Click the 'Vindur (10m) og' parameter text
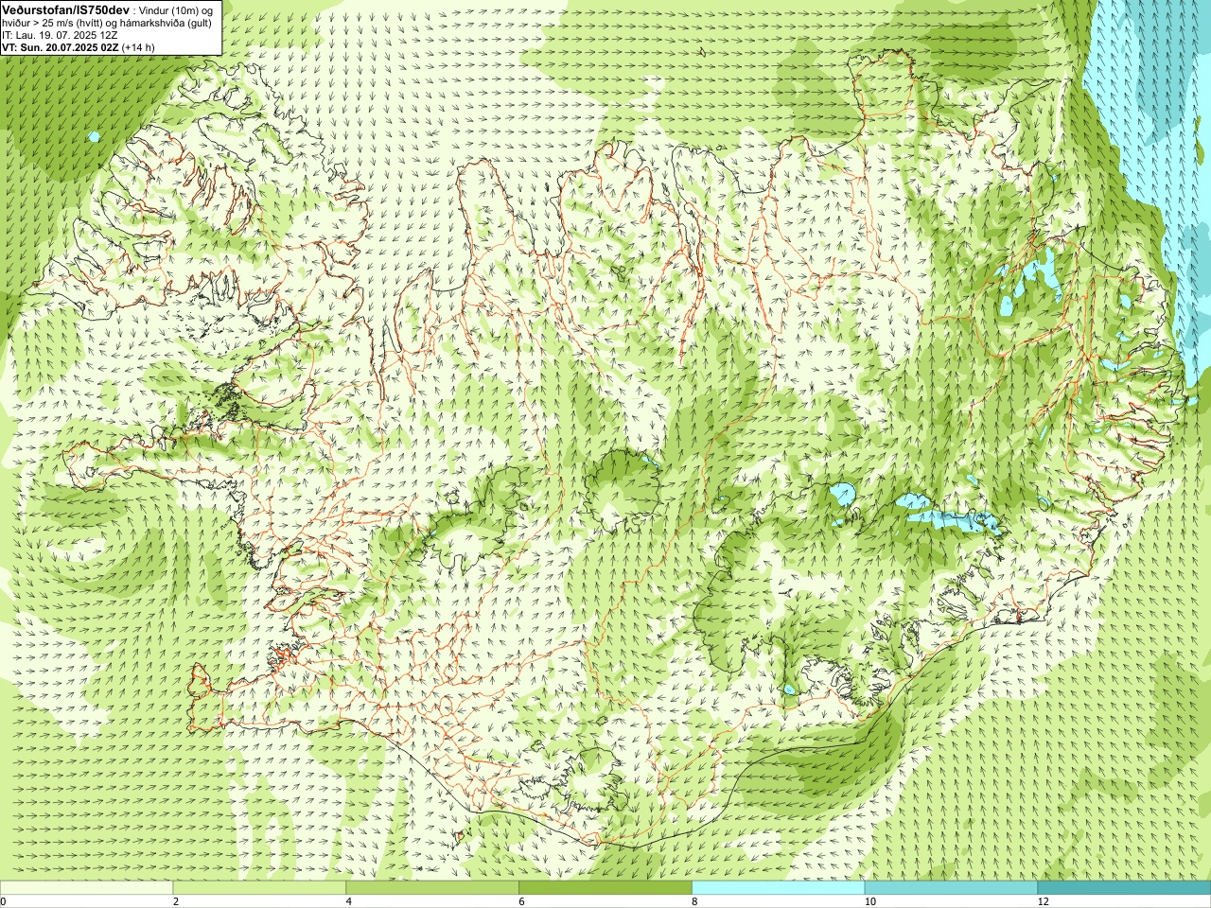The height and width of the screenshot is (908, 1211). tap(177, 9)
